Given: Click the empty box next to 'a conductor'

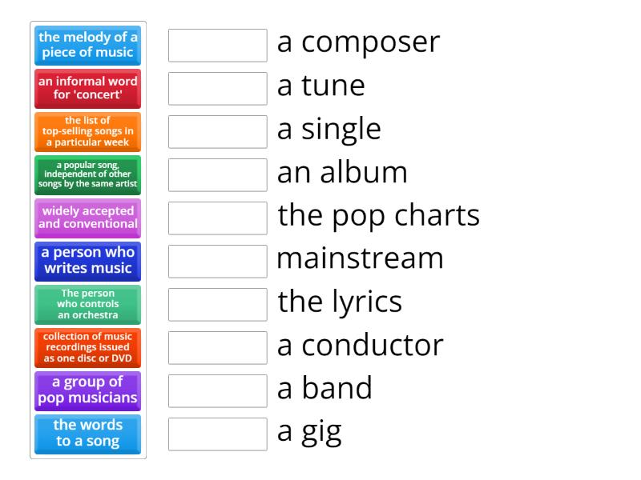Looking at the screenshot, I should pos(217,347).
